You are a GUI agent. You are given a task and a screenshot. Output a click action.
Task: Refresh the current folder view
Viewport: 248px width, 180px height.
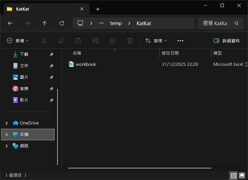pos(62,23)
